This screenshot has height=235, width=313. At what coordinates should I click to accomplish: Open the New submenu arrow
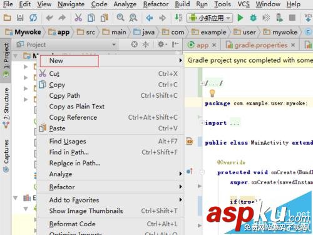(180, 61)
